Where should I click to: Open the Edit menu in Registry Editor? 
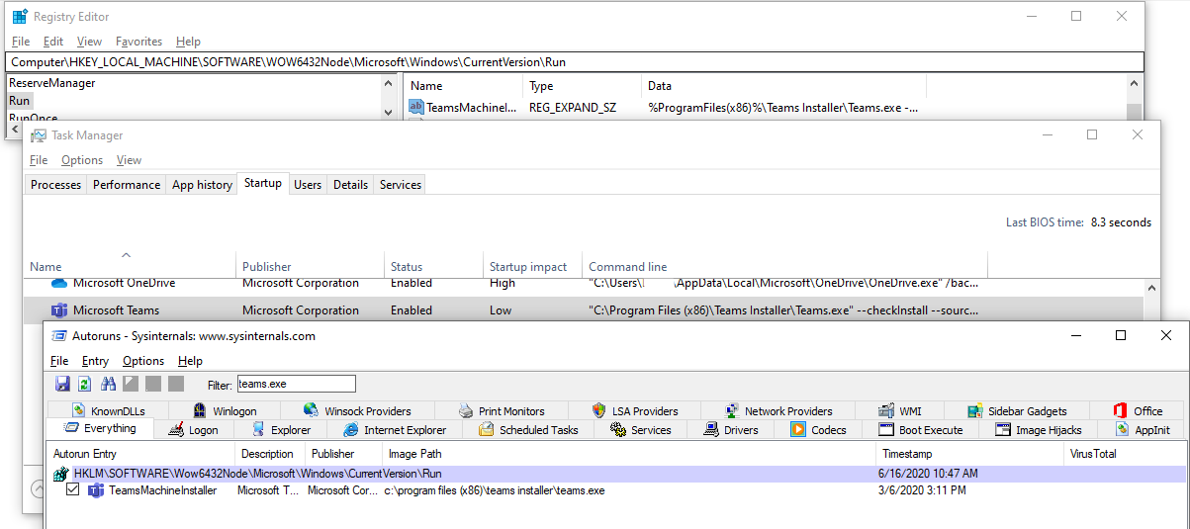point(53,42)
